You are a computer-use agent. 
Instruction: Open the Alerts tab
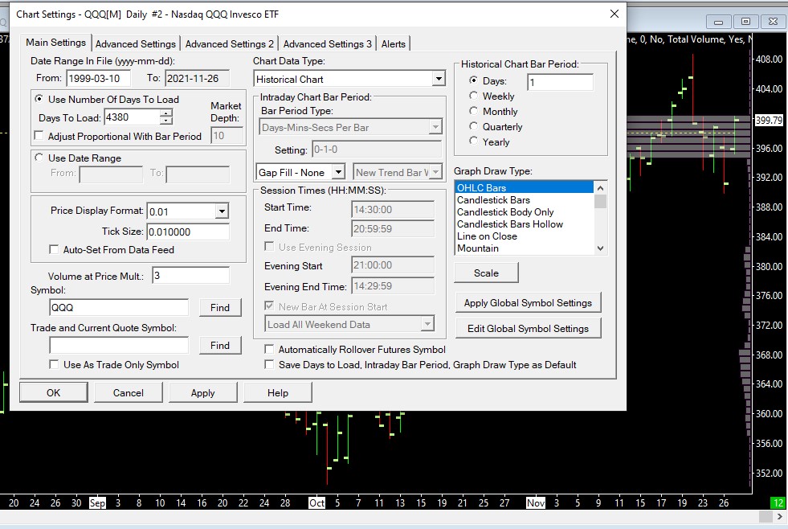click(x=394, y=44)
